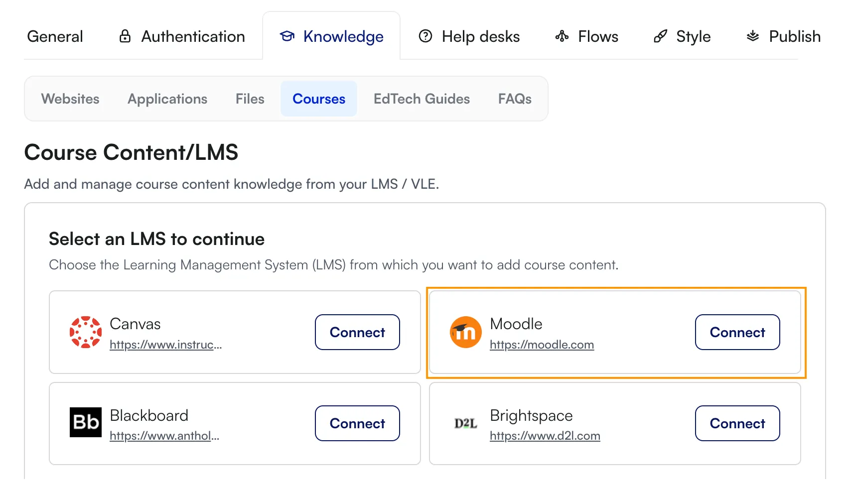The image size is (851, 491).
Task: Connect the Brightspace LMS
Action: coord(737,423)
